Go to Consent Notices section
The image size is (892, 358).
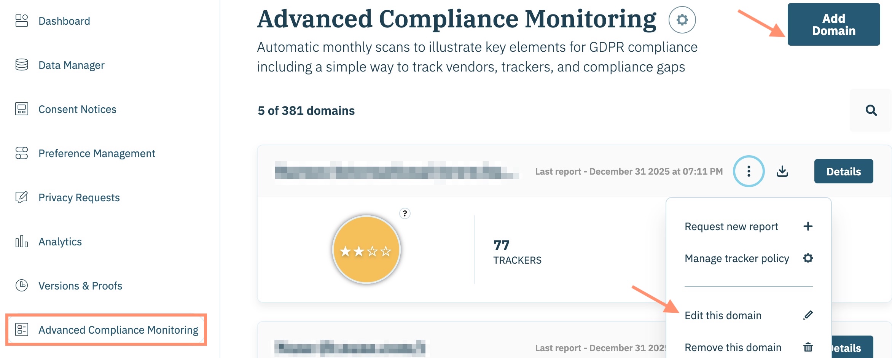coord(77,109)
